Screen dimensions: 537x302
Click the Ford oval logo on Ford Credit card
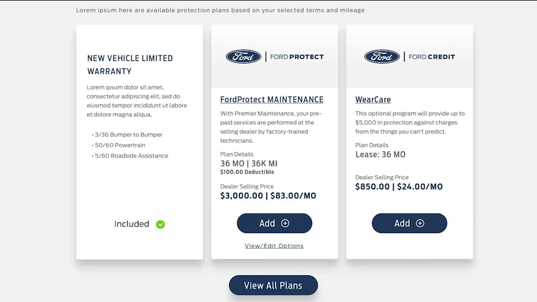coord(382,56)
